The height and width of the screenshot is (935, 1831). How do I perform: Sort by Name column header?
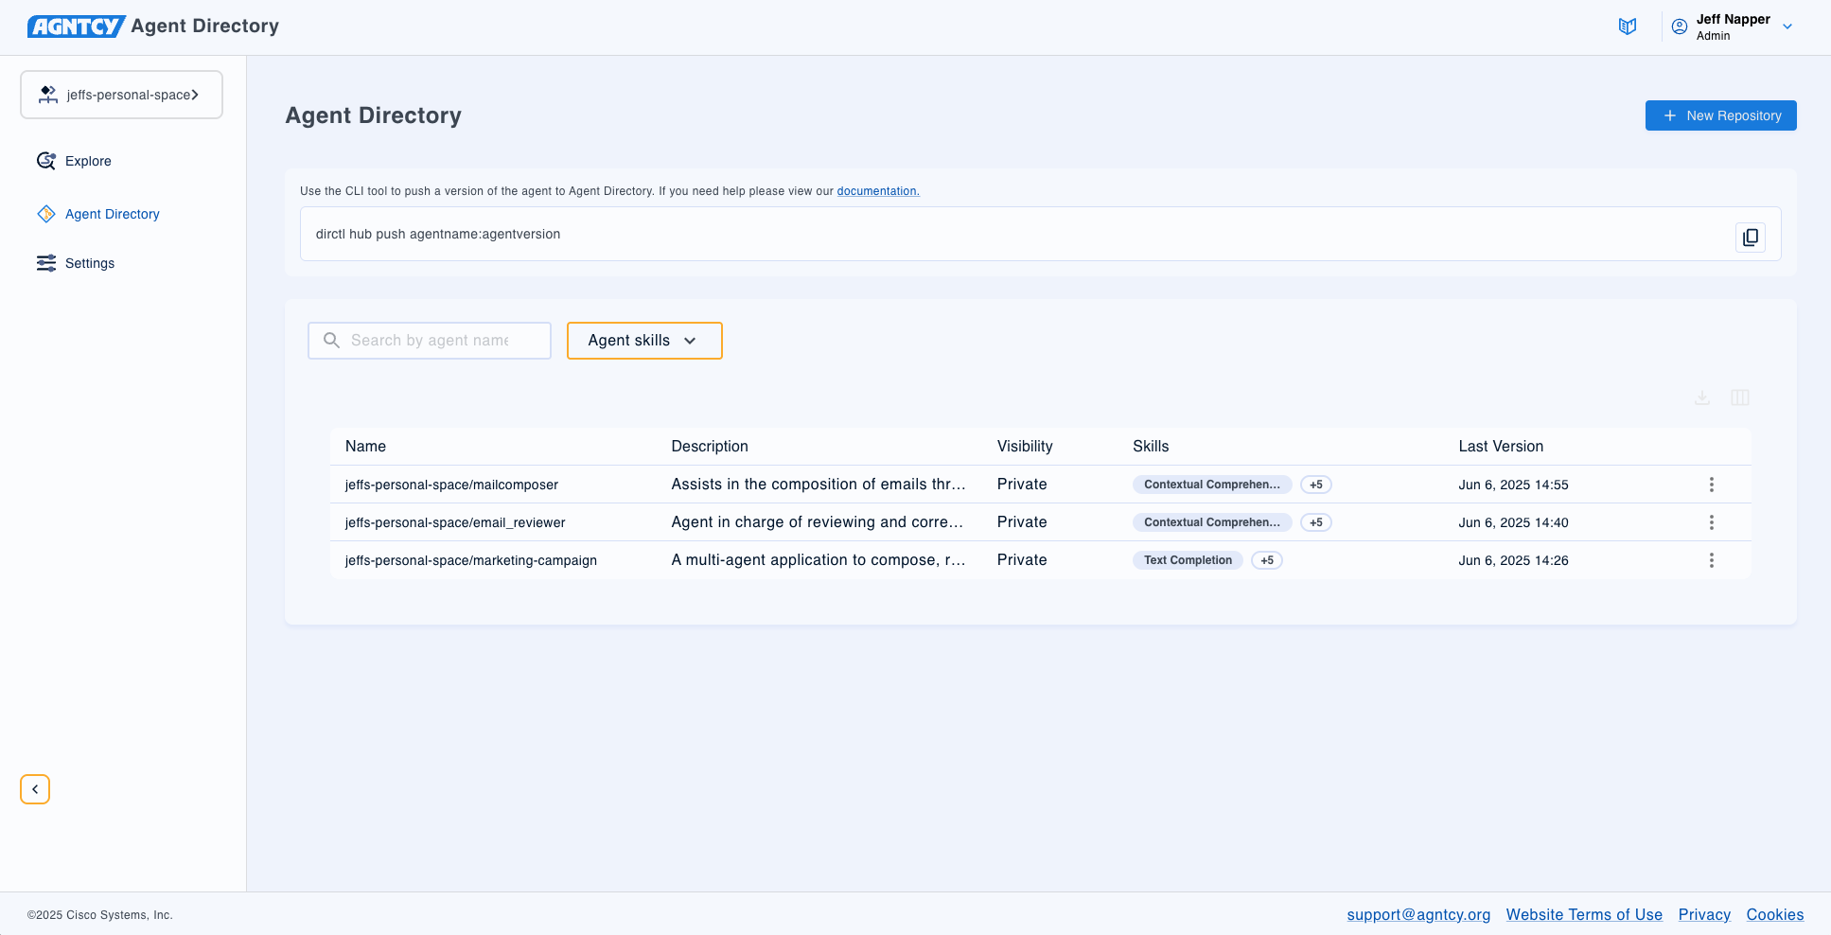(x=365, y=447)
